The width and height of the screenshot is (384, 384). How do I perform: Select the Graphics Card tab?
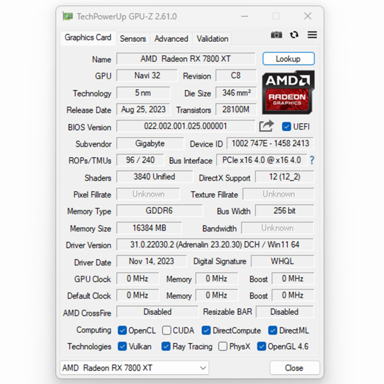click(88, 38)
